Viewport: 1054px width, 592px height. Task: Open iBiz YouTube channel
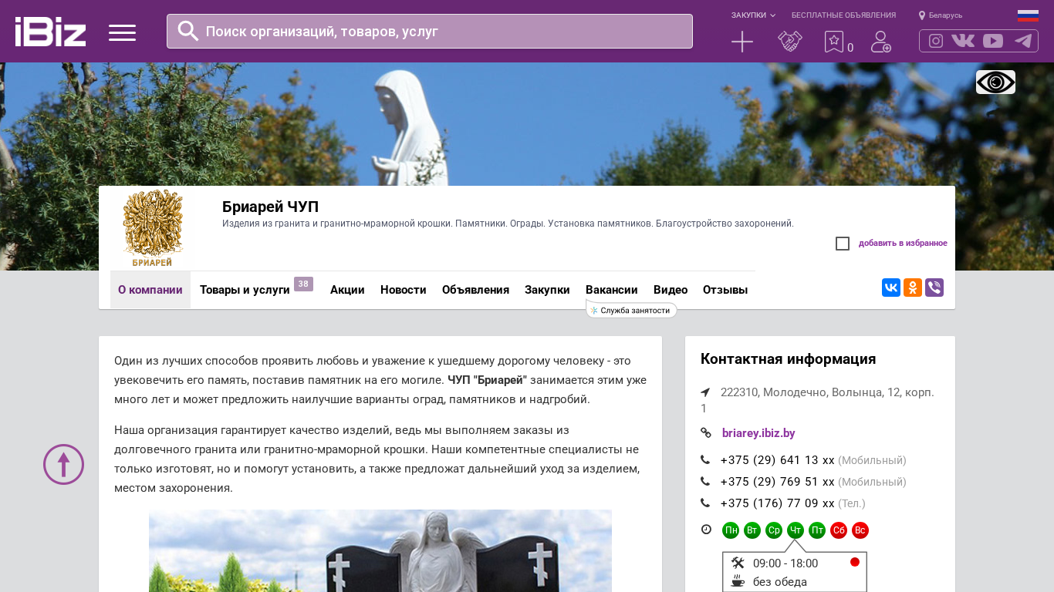[993, 41]
